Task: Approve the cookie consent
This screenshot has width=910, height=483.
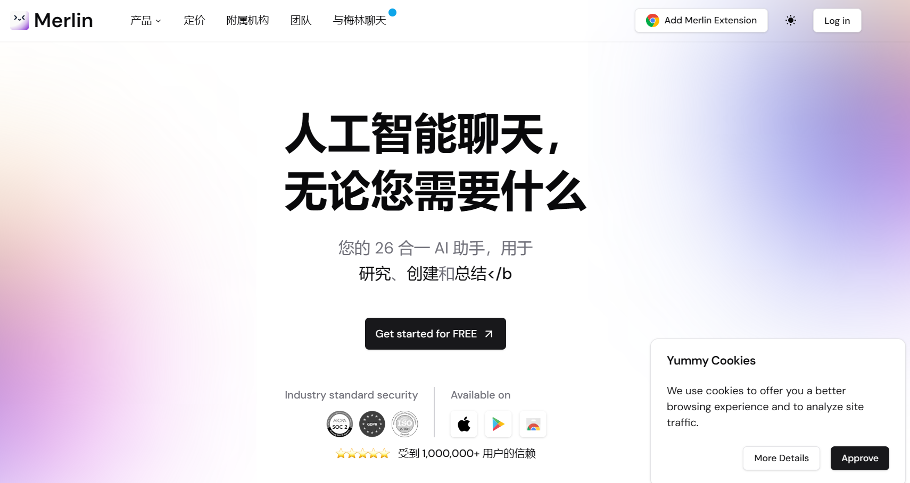Action: pyautogui.click(x=860, y=458)
